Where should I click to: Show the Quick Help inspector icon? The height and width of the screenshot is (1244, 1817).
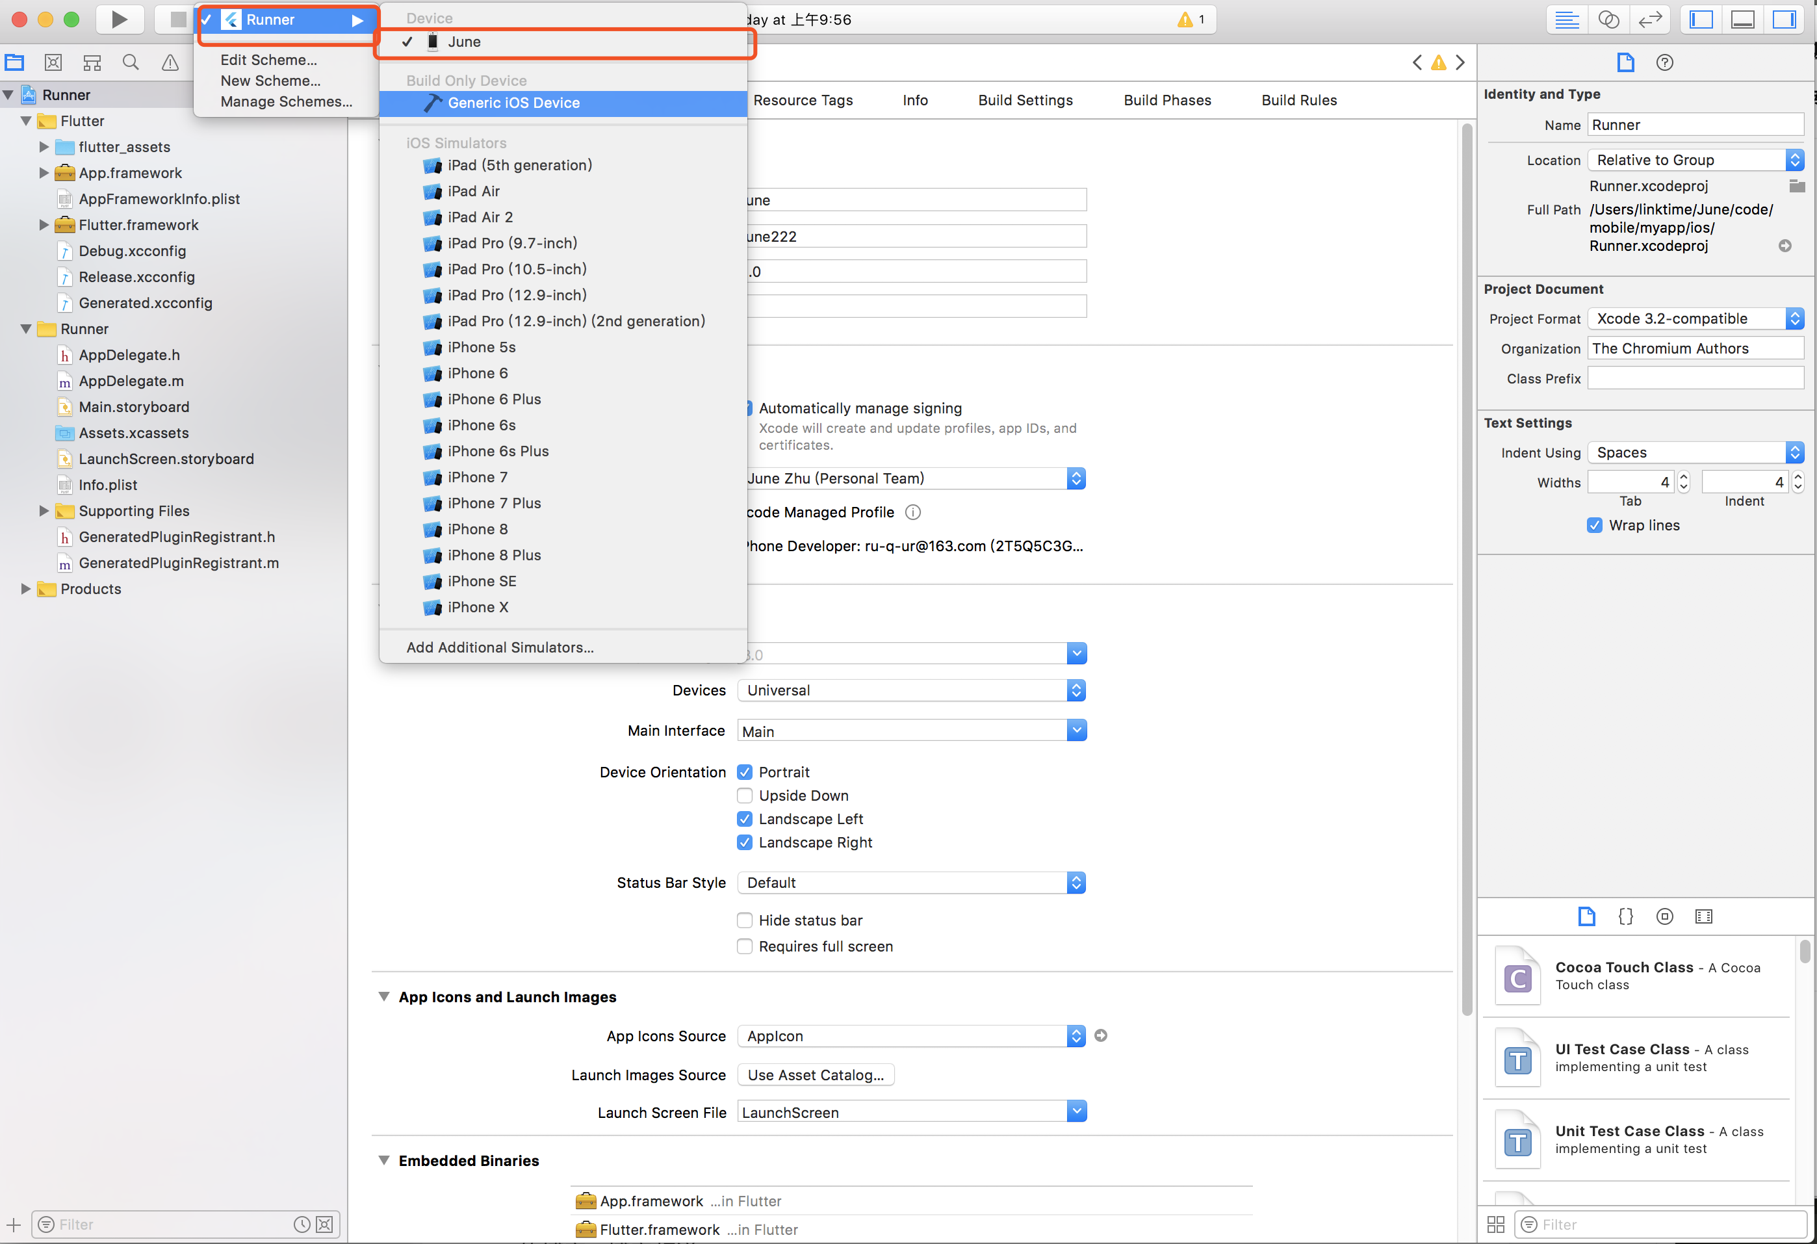(x=1664, y=62)
